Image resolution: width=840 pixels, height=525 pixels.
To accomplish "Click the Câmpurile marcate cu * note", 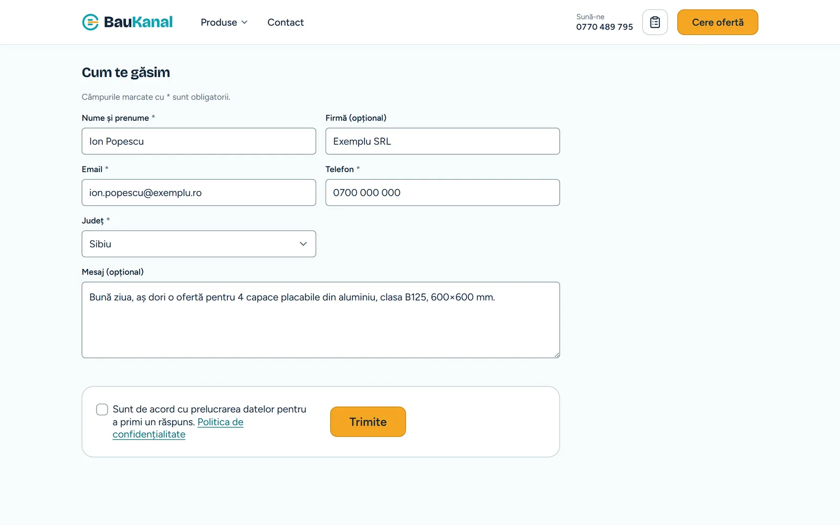I will click(156, 97).
